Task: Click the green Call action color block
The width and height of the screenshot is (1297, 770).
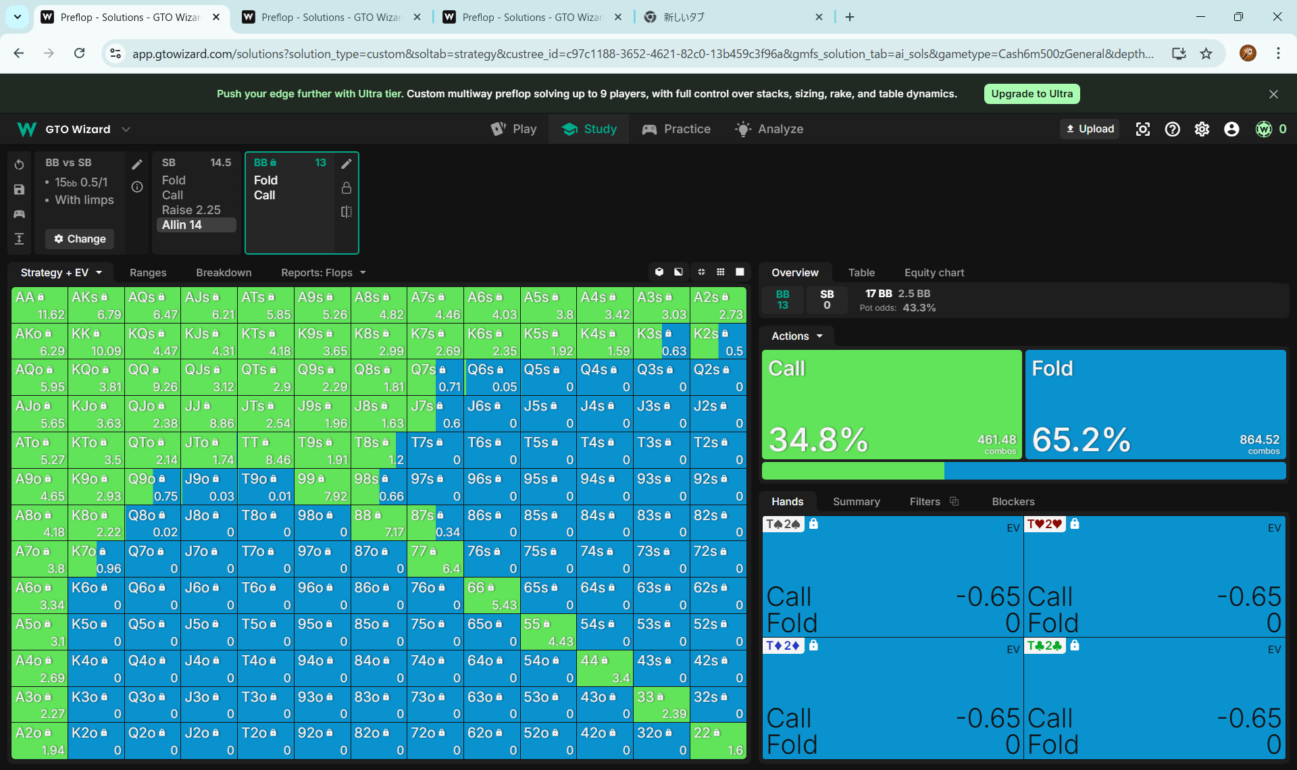Action: 891,404
